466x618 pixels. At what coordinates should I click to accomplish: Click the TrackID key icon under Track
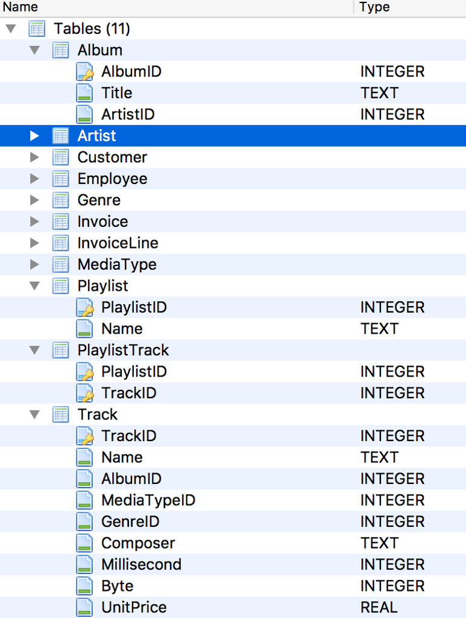tap(85, 436)
